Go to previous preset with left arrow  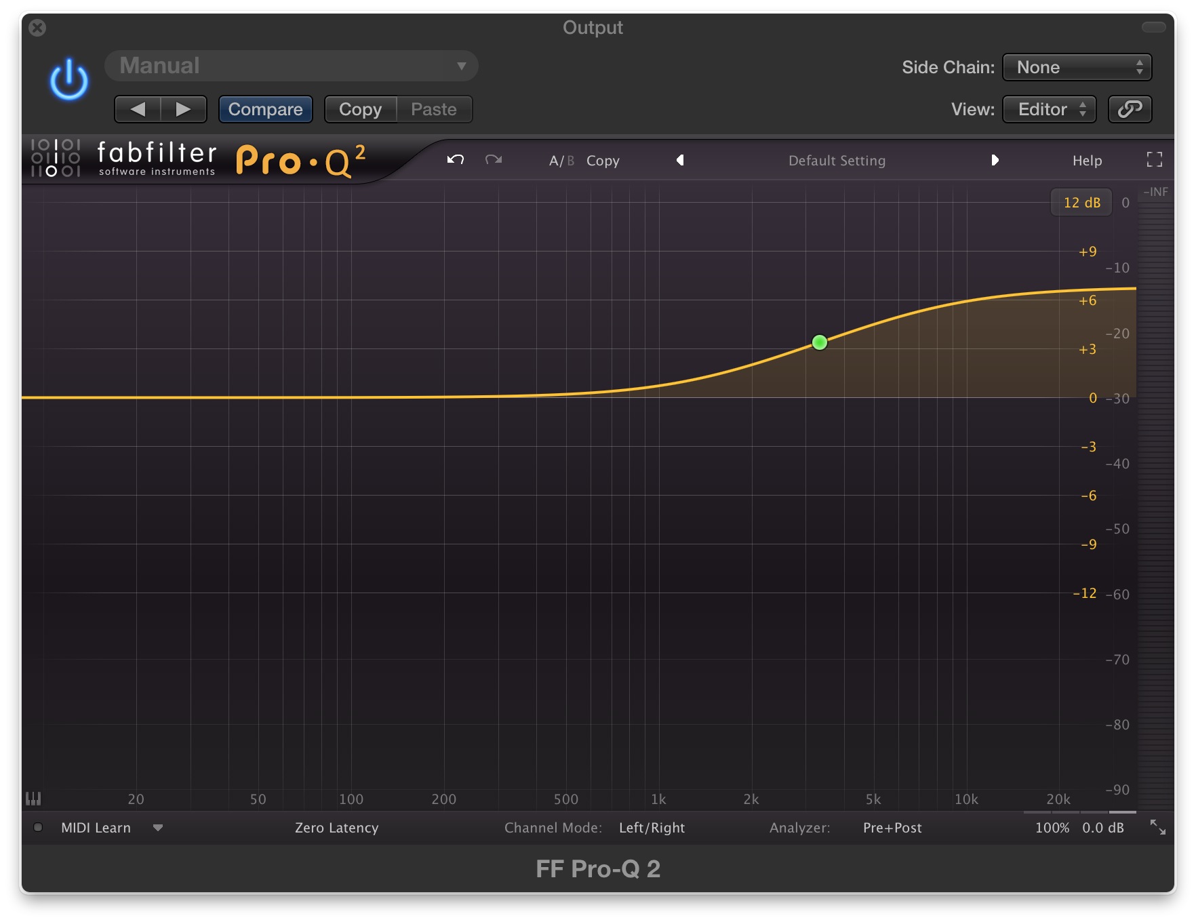pos(138,109)
